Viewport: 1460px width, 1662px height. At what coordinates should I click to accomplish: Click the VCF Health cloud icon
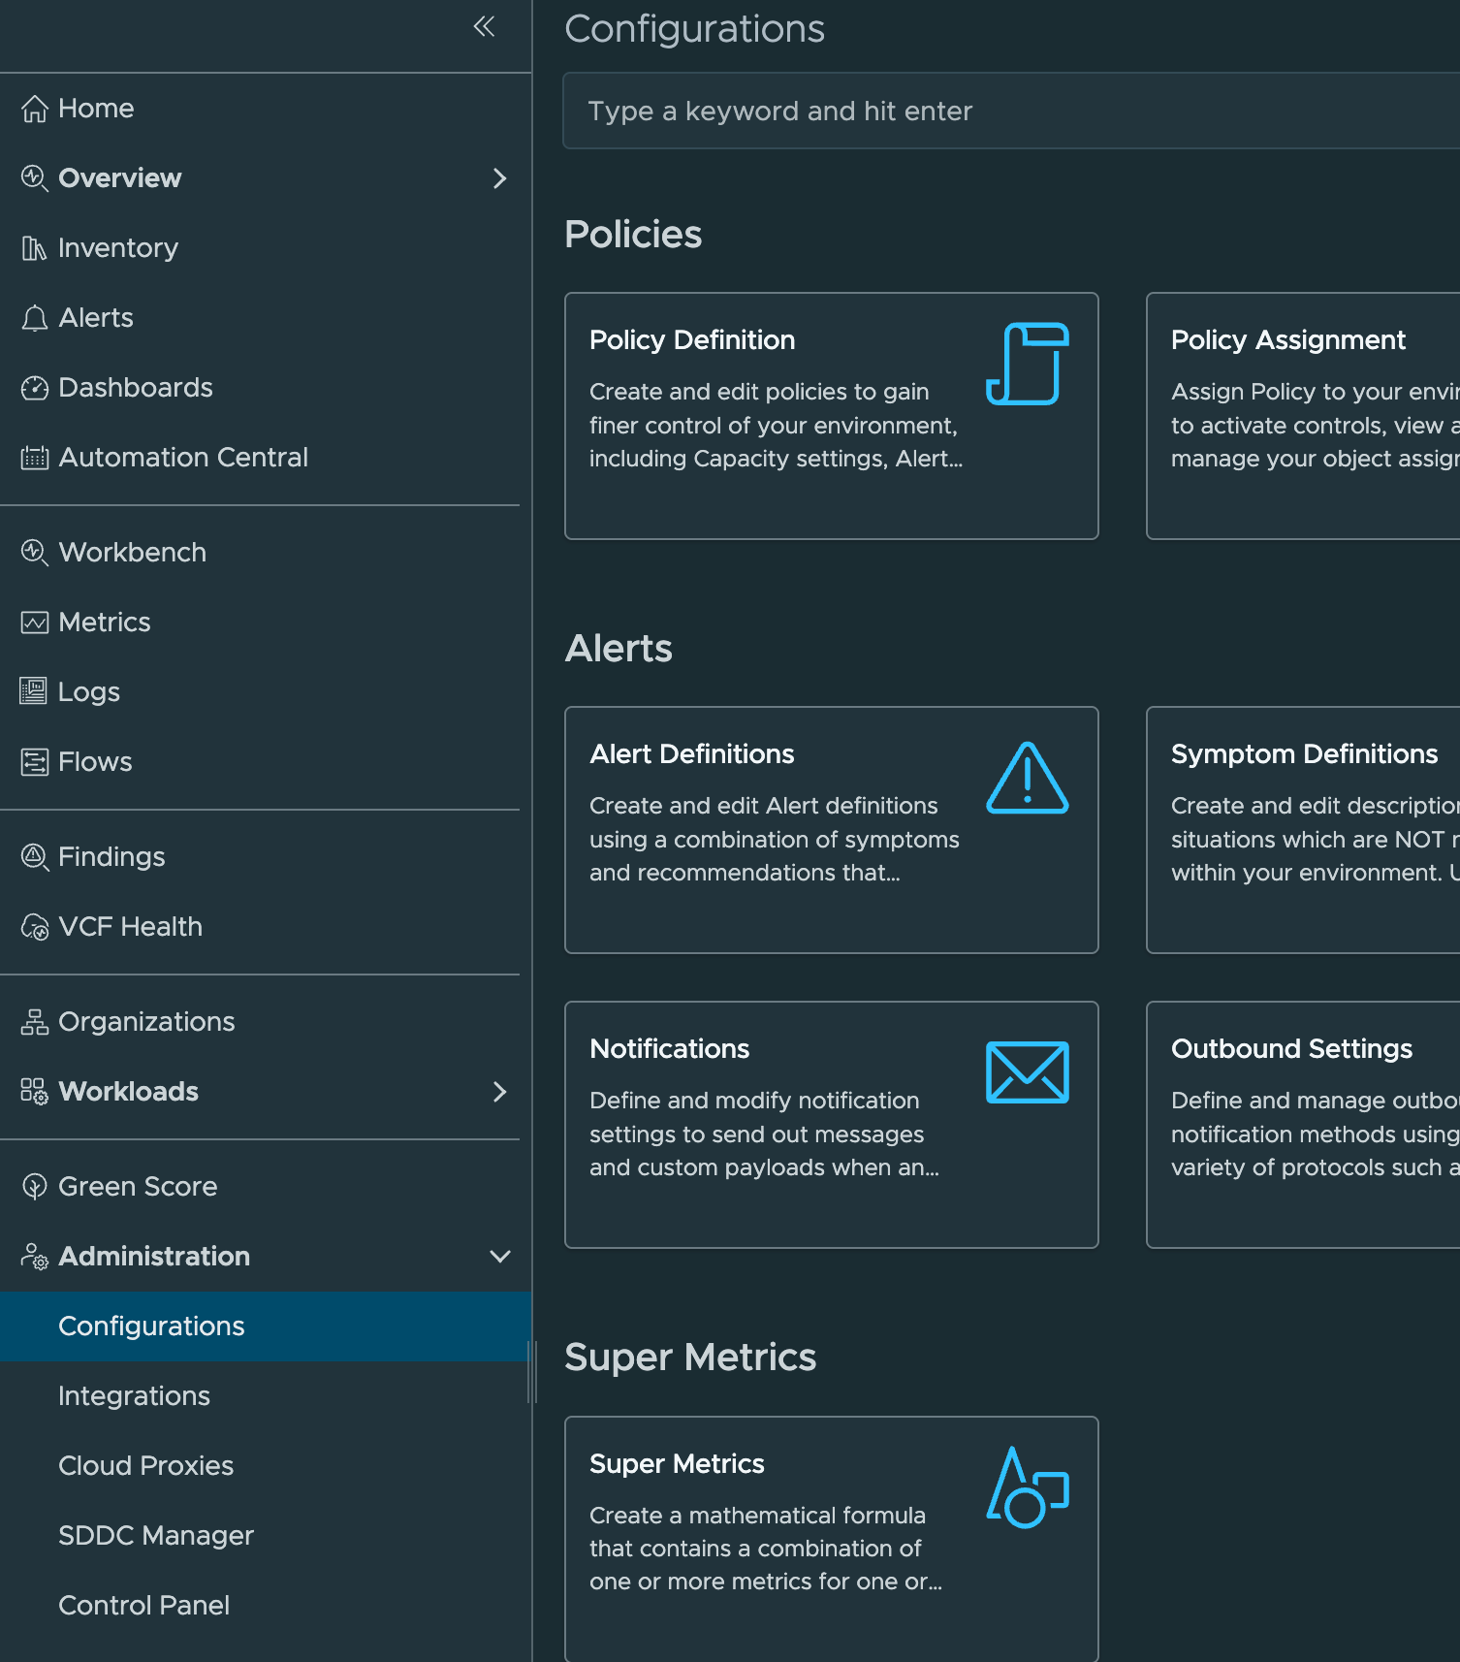pyautogui.click(x=35, y=928)
